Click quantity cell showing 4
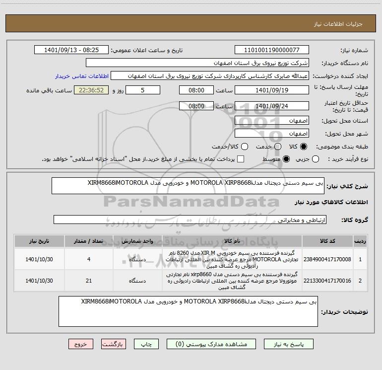Screen dimensions: 382x370 pyautogui.click(x=88, y=259)
